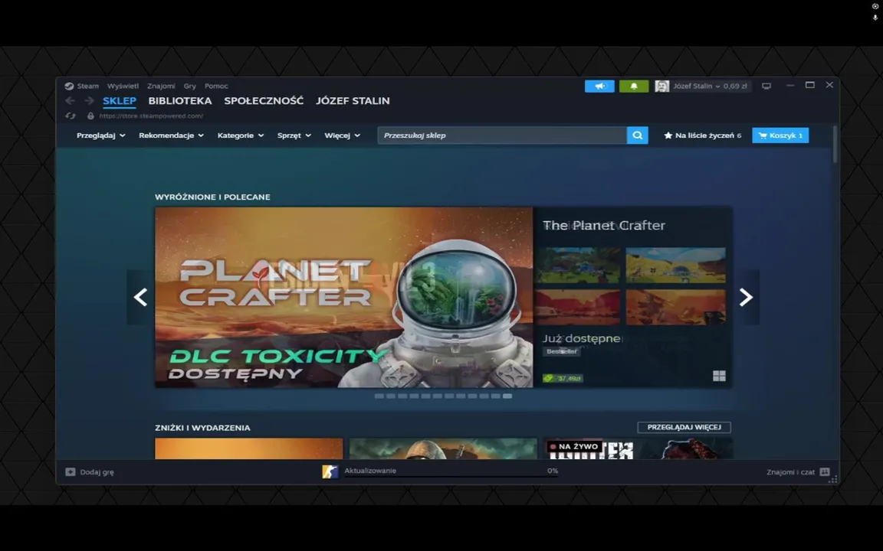Switch to Big Picture mode monitor icon
This screenshot has width=883, height=551.
coord(766,86)
